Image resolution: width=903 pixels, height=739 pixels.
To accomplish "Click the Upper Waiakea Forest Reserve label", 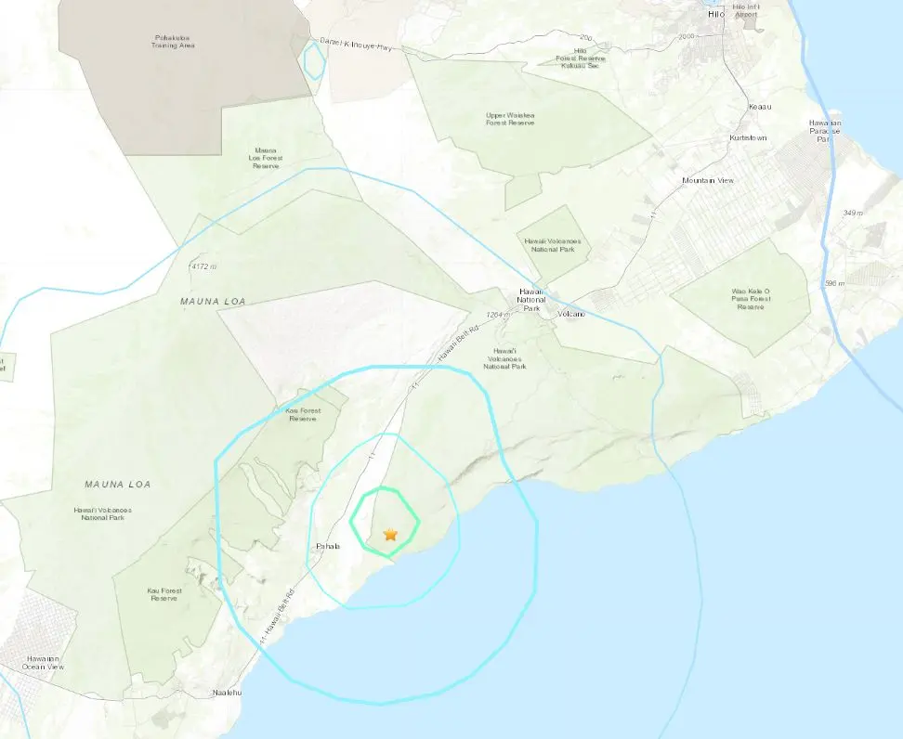I will [x=510, y=119].
